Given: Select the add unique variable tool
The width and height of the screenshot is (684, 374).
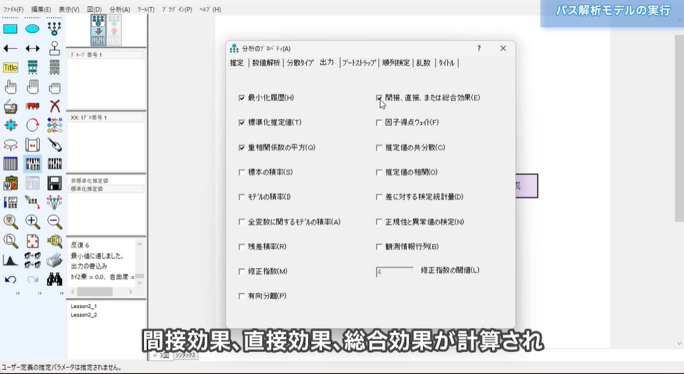Looking at the screenshot, I should tap(54, 48).
